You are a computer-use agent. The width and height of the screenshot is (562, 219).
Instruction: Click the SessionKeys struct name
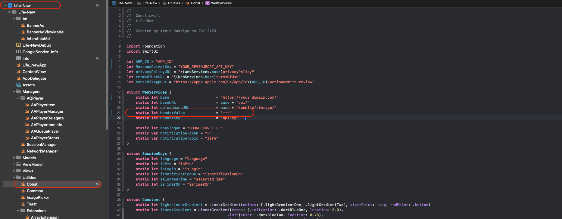tap(155, 154)
